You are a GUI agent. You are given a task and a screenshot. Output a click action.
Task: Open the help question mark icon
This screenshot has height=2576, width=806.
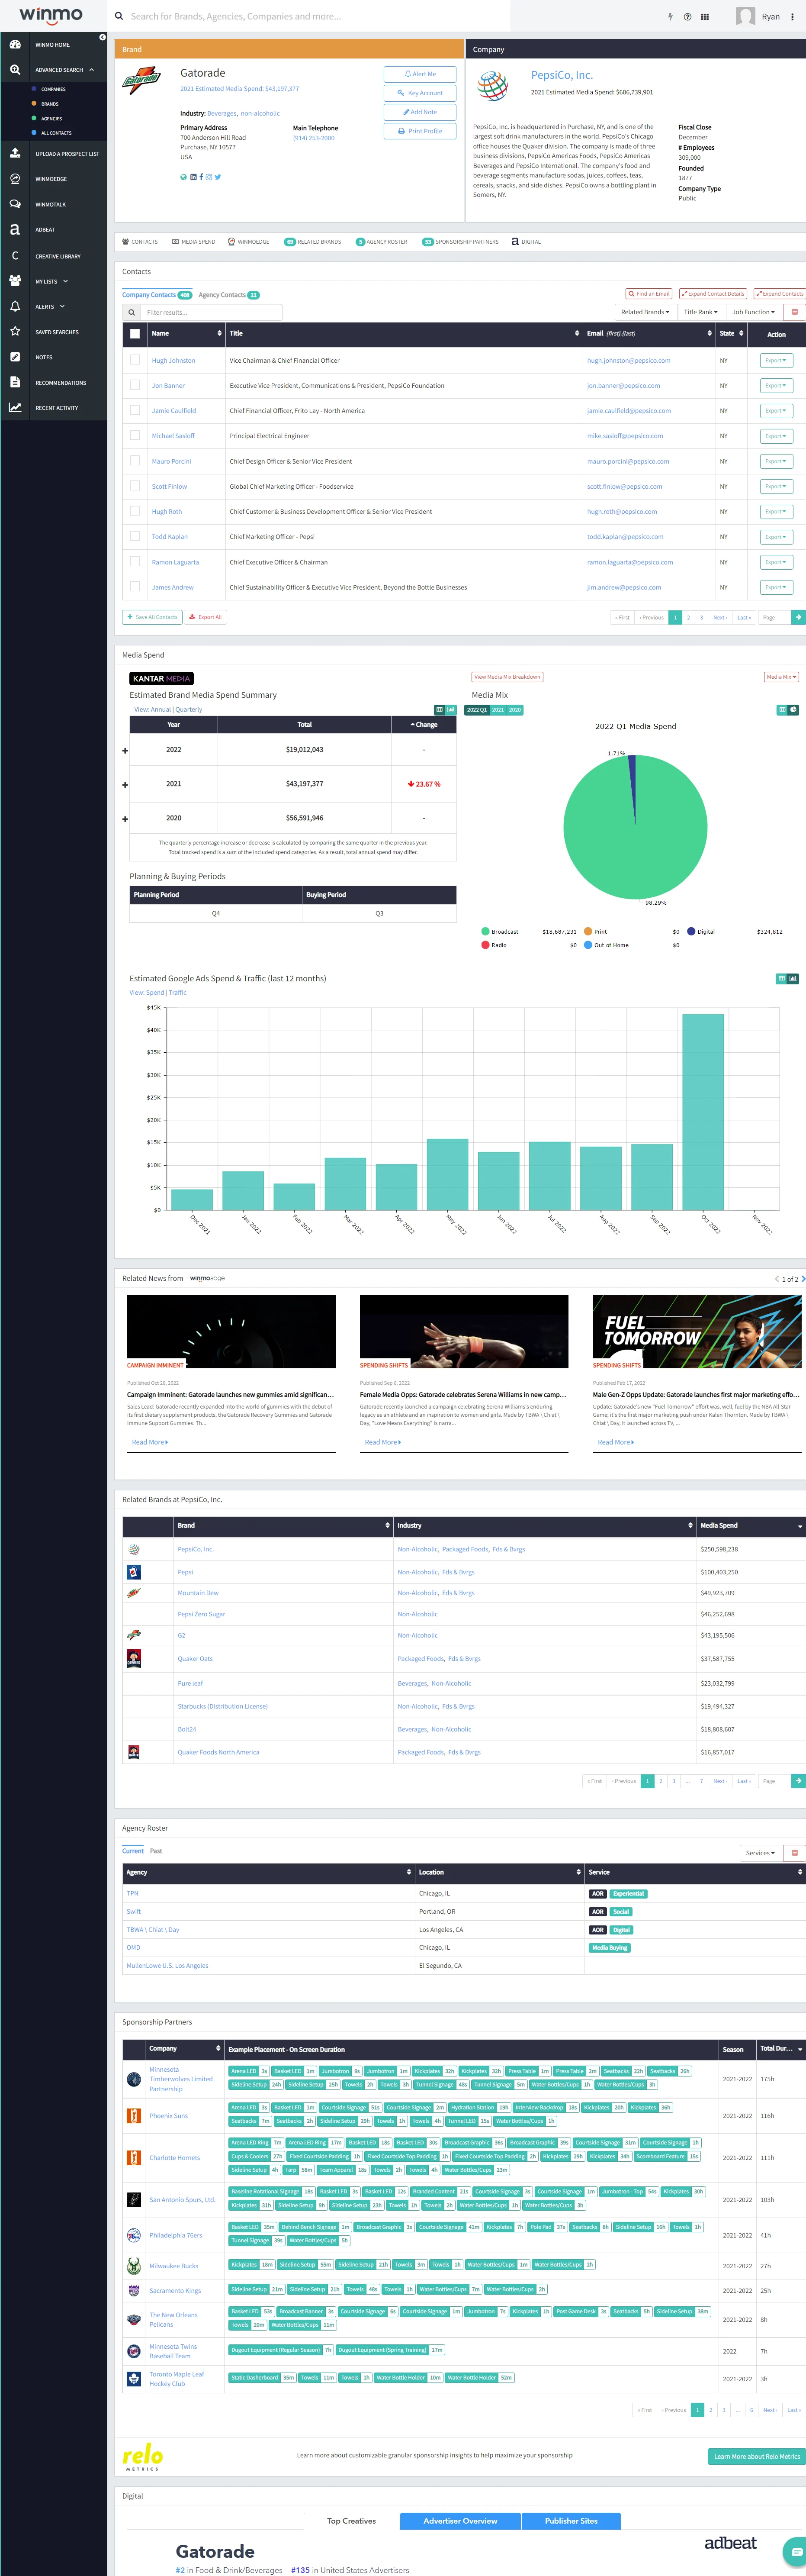(x=687, y=17)
